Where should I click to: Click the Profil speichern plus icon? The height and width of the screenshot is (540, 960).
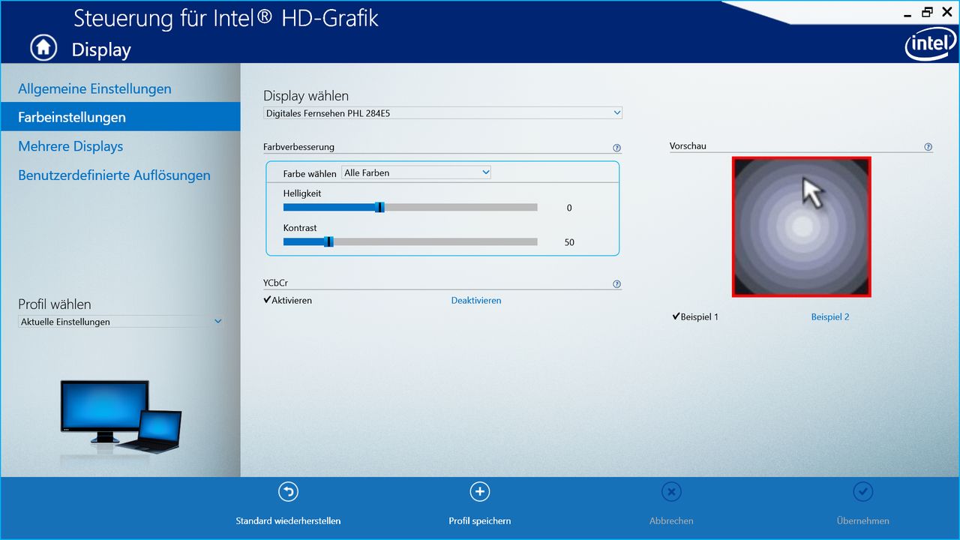[480, 492]
